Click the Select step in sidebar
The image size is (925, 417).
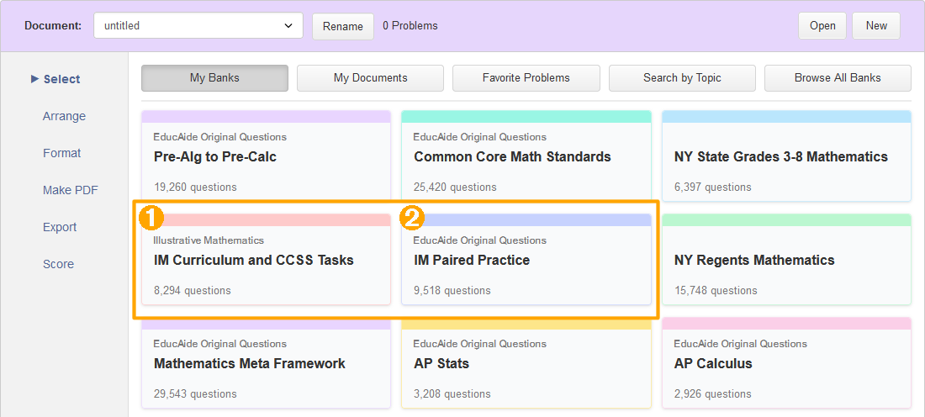click(61, 79)
